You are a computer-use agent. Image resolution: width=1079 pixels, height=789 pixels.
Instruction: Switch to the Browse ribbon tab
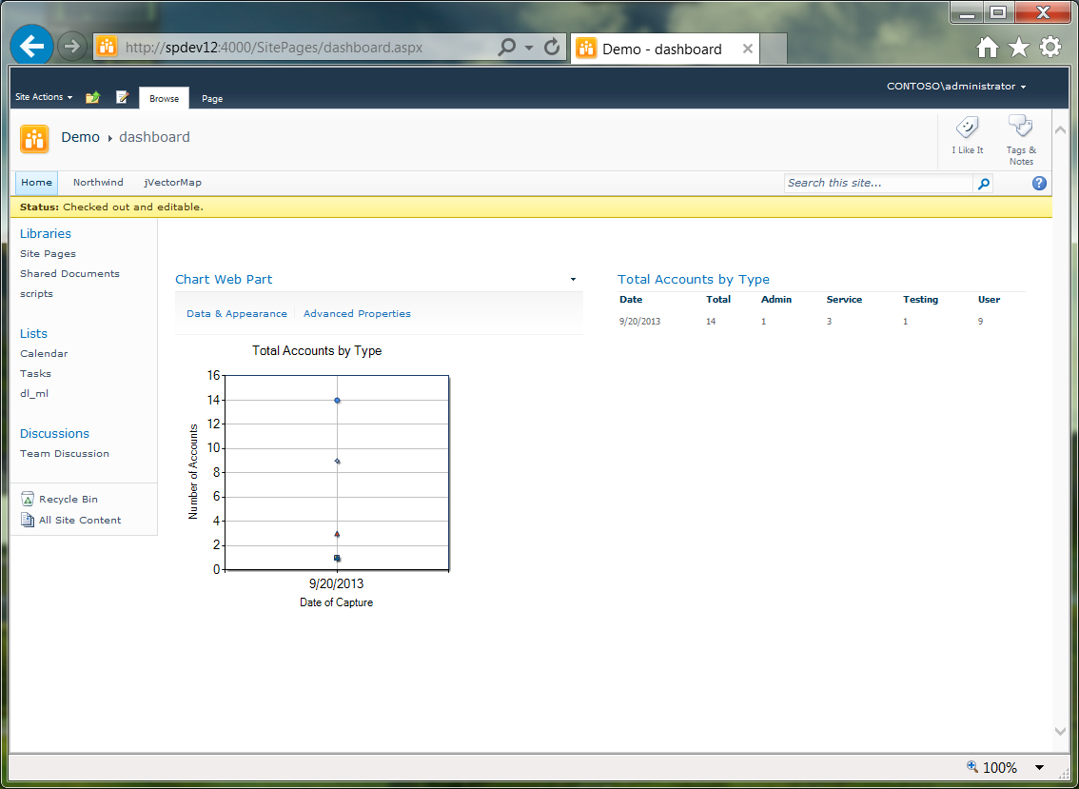164,98
